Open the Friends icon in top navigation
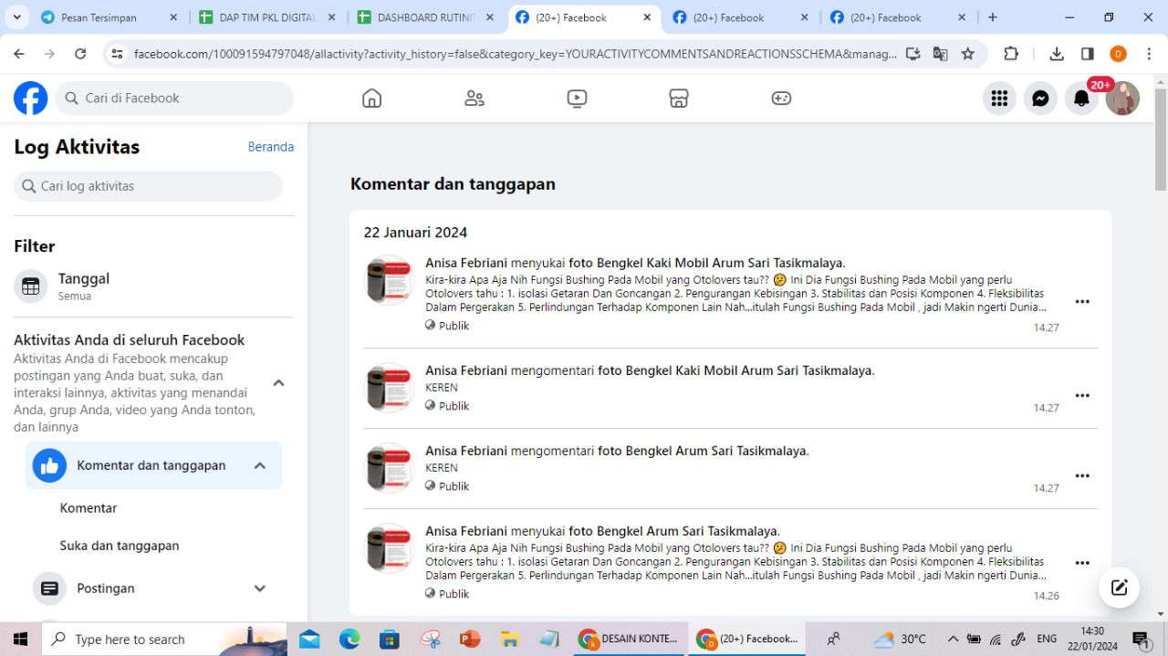Viewport: 1168px width, 656px height. pos(474,99)
